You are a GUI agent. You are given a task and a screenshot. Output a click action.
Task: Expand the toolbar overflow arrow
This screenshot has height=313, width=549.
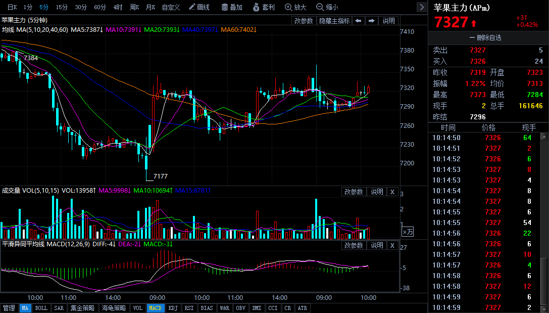[422, 7]
